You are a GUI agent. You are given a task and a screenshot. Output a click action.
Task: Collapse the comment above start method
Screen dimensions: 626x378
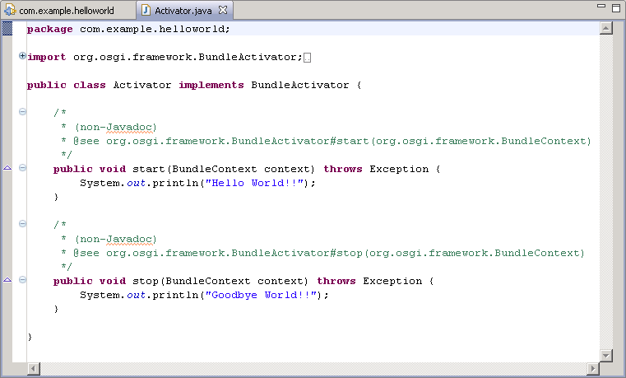click(22, 112)
